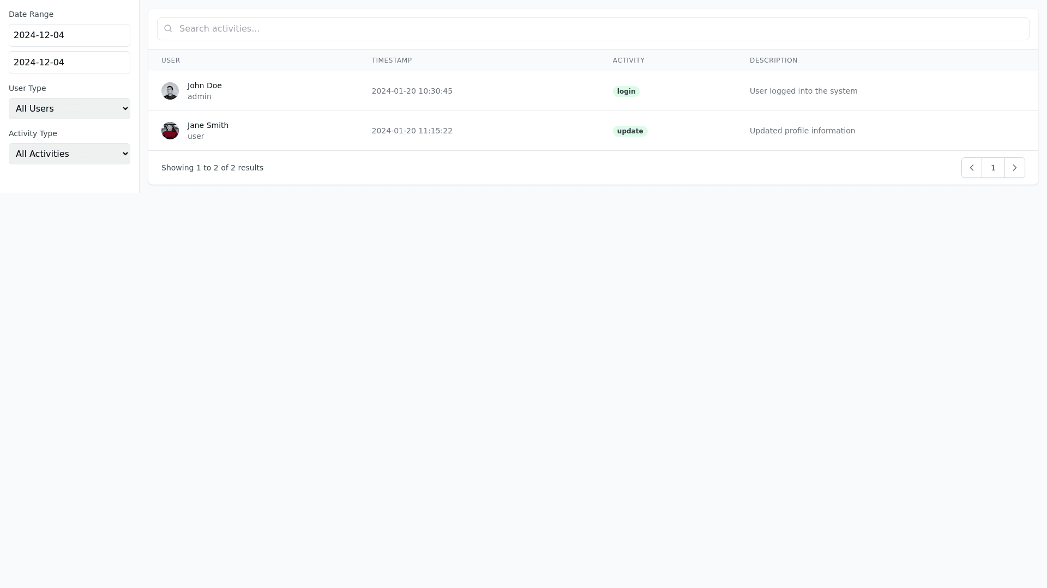
Task: Sort by the USER column header
Action: [170, 60]
